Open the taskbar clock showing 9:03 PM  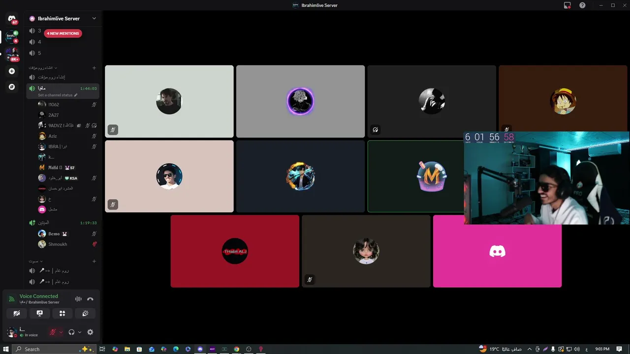point(602,349)
